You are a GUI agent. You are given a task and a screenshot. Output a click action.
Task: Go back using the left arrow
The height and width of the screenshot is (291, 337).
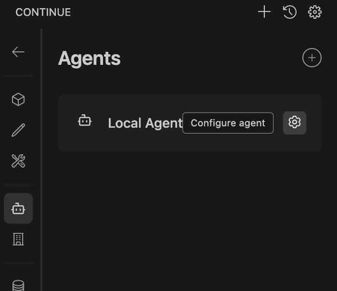coord(18,52)
